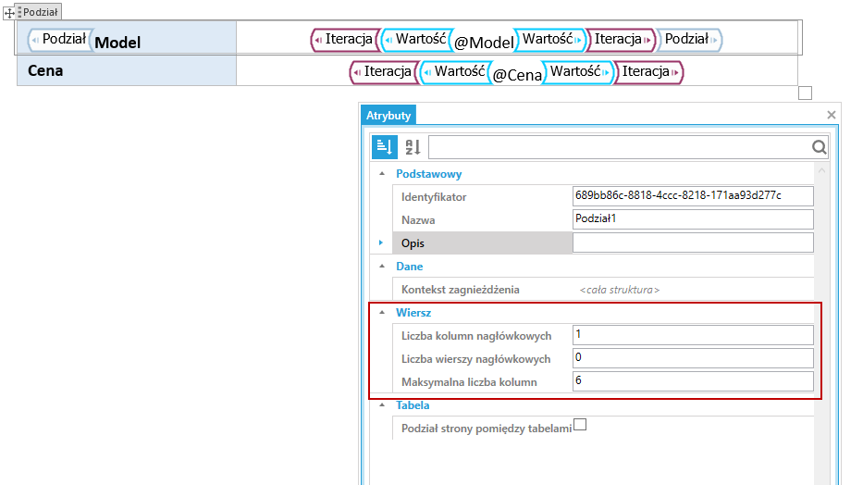
Task: Click the categorized sort icon in Atrybuty
Action: (x=384, y=147)
